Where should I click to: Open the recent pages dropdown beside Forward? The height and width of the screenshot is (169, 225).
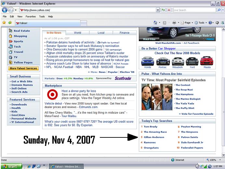point(16,10)
